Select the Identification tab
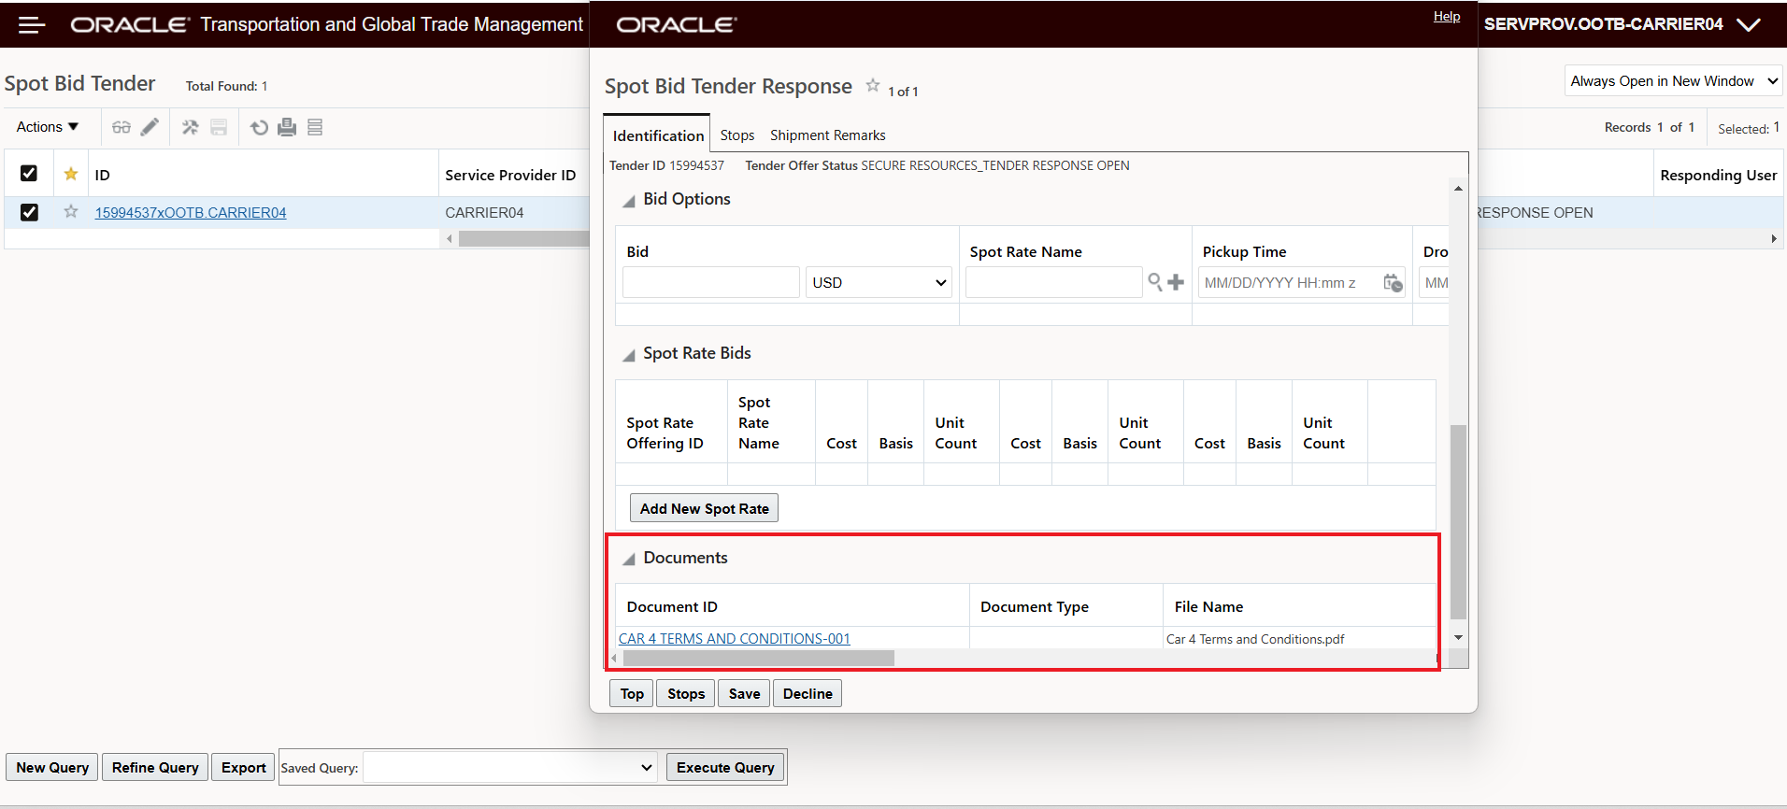The image size is (1787, 809). tap(658, 135)
